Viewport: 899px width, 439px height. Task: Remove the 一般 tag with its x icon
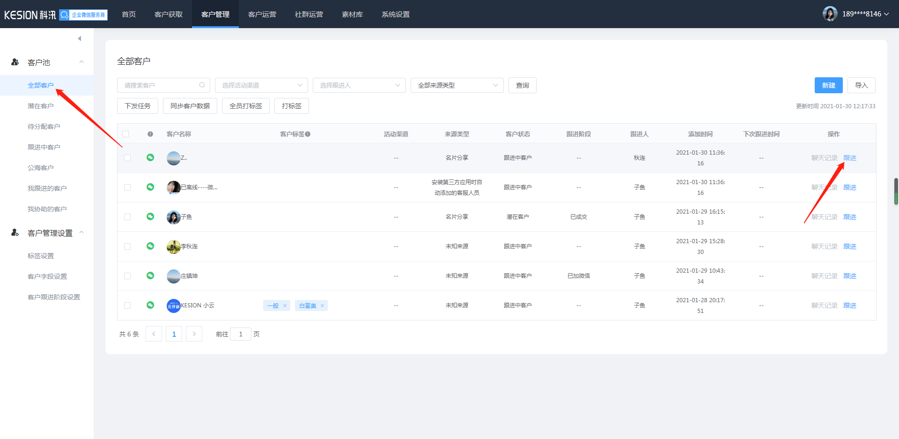click(x=285, y=306)
